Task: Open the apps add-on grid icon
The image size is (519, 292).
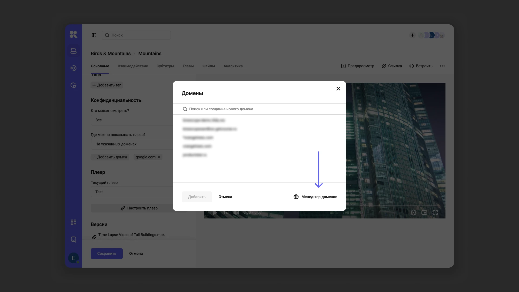Action: tap(74, 222)
